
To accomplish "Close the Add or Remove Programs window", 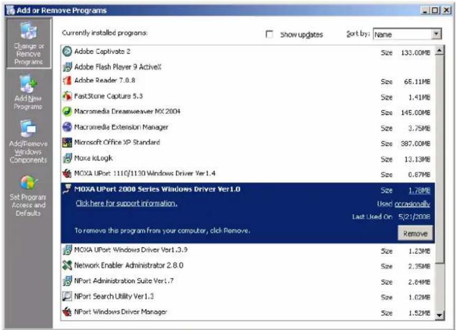I will [447, 11].
